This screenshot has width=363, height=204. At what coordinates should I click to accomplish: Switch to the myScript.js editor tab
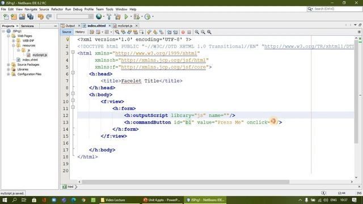pos(125,25)
